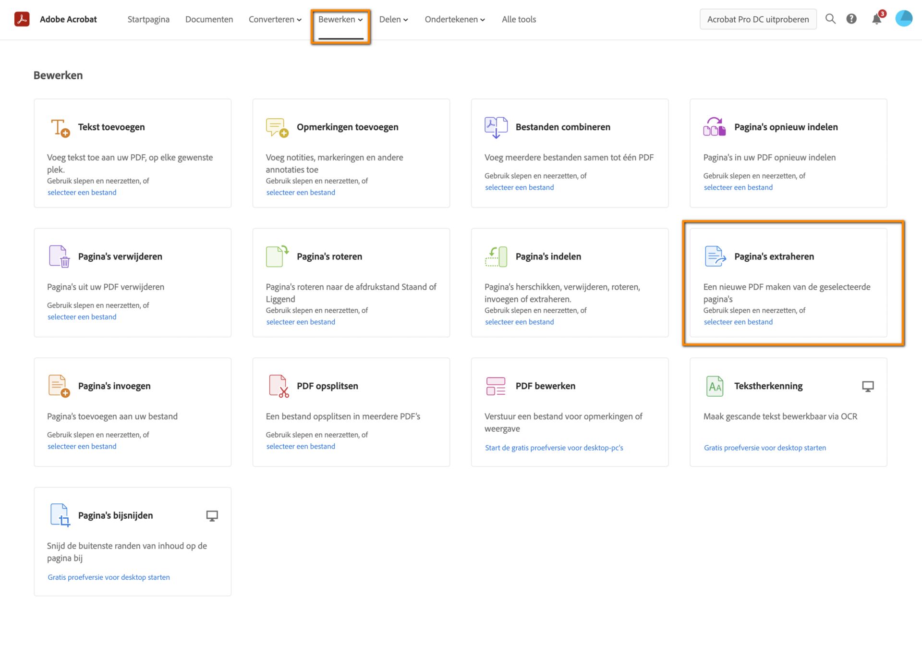The width and height of the screenshot is (922, 646).
Task: Click the Pagina's invoegen icon
Action: 59,386
